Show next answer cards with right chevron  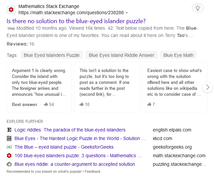tap(207, 87)
